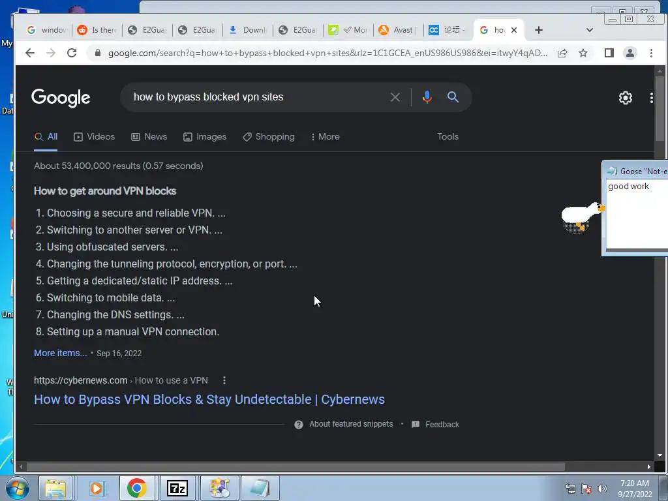Start voice search with microphone
The width and height of the screenshot is (668, 501).
(x=427, y=97)
